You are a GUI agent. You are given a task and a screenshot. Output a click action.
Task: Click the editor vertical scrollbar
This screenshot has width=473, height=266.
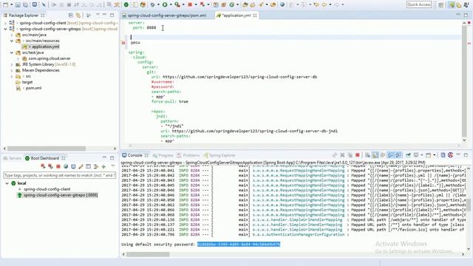pos(464,81)
